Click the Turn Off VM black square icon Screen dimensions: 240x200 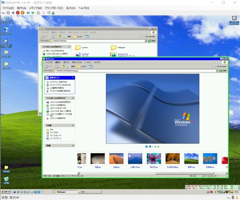pyautogui.click(x=13, y=13)
